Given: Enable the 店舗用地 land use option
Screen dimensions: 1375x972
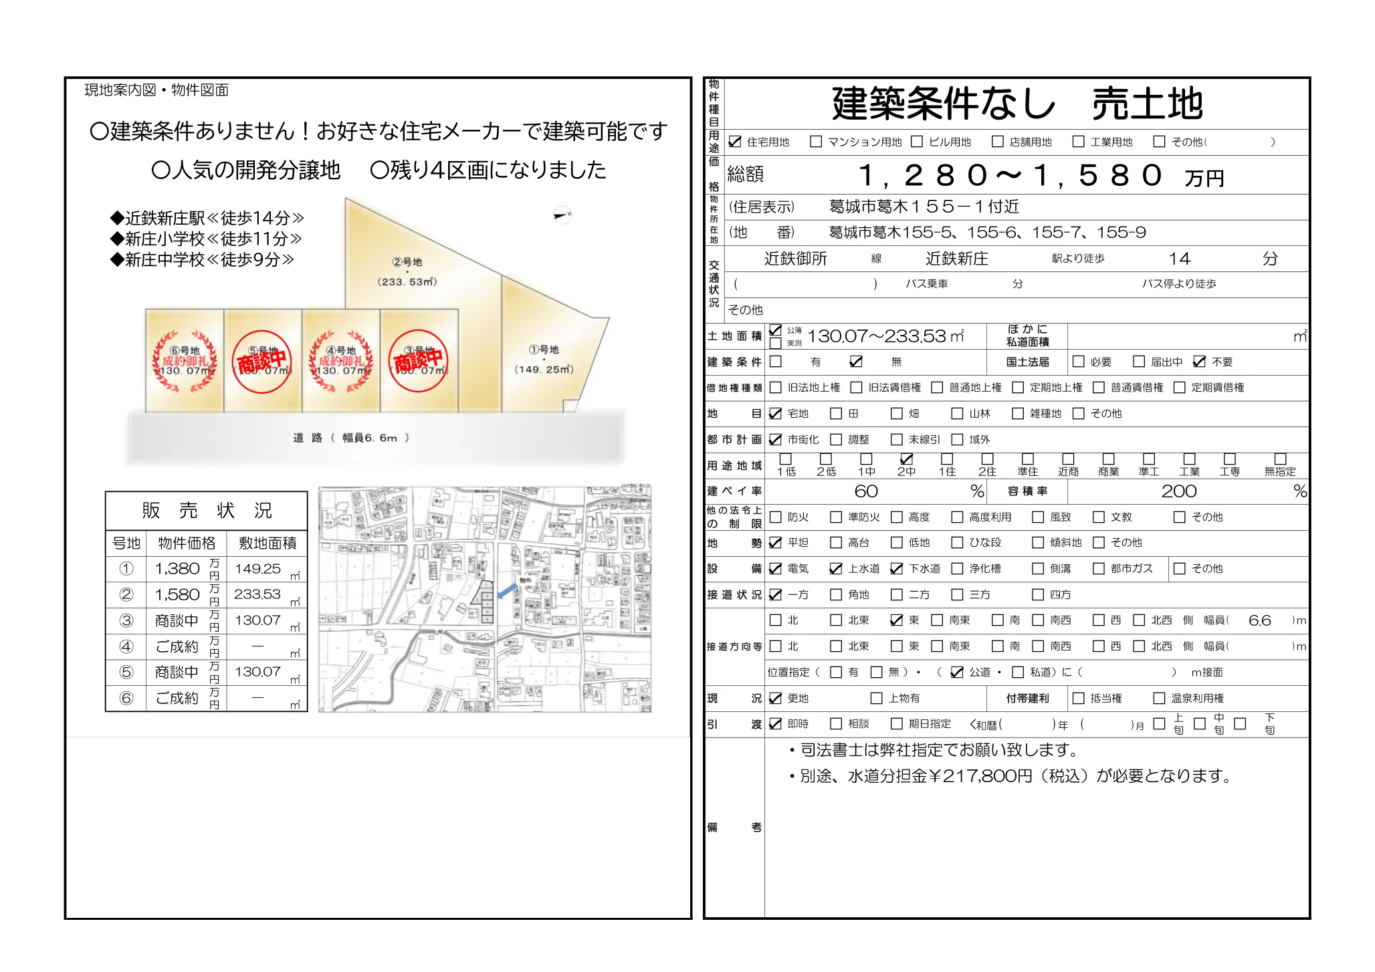Looking at the screenshot, I should [x=996, y=141].
